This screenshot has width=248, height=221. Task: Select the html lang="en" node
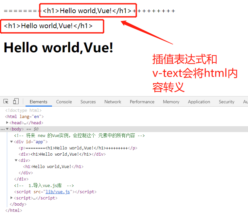(x=24, y=116)
